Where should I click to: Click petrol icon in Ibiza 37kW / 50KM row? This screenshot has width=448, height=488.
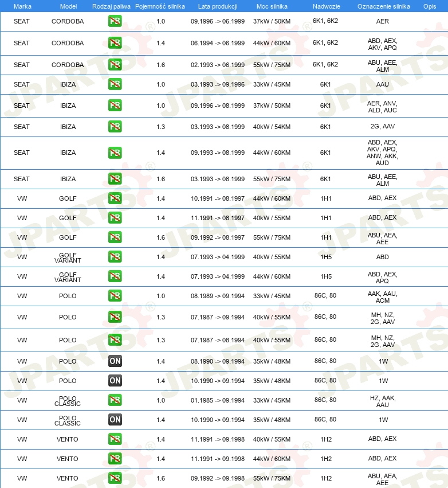point(115,106)
